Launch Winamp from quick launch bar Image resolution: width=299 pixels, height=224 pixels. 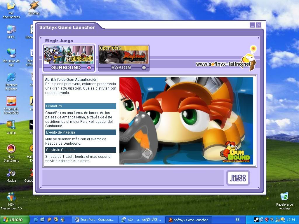pos(49,220)
